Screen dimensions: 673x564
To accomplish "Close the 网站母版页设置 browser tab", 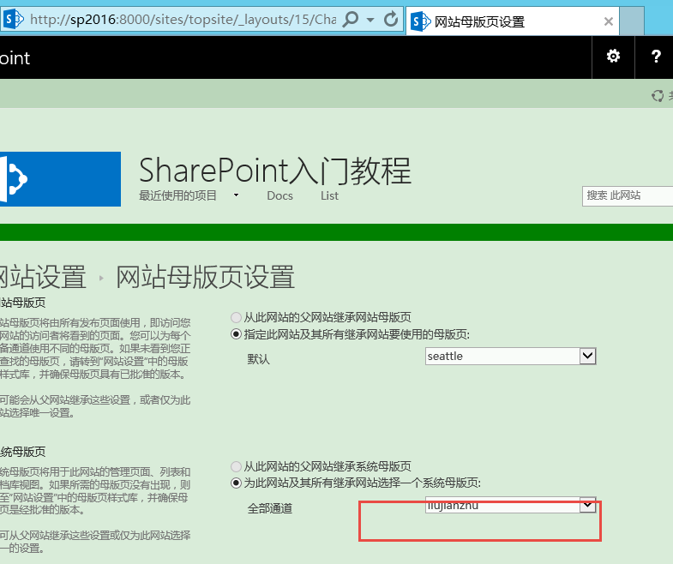I will [608, 21].
